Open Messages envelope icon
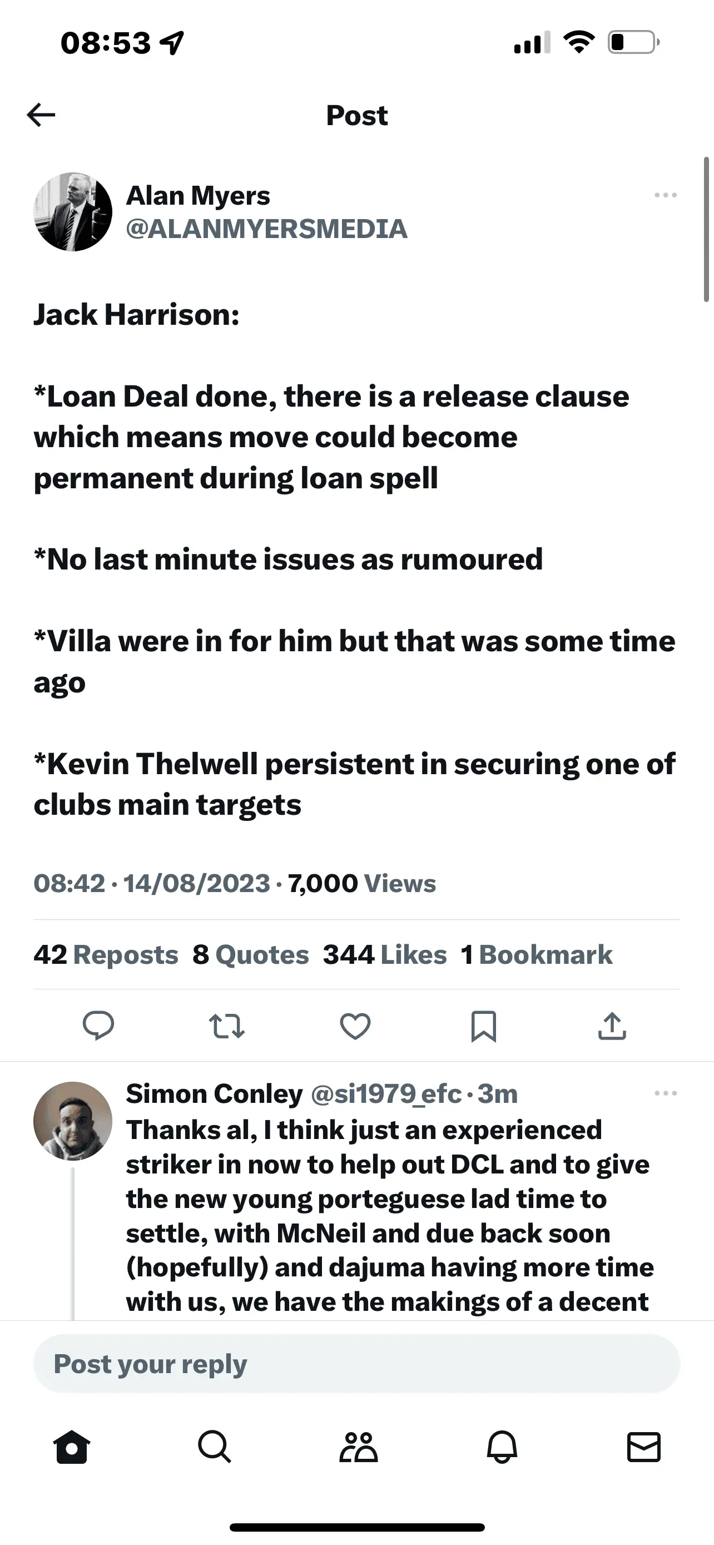The image size is (714, 1545). (x=643, y=1447)
